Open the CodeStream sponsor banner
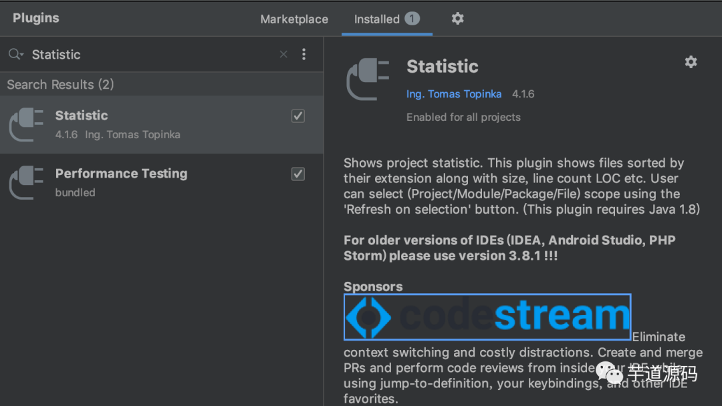The image size is (722, 406). point(487,317)
